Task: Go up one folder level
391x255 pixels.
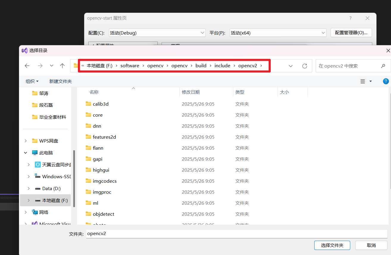Action: tap(62, 66)
